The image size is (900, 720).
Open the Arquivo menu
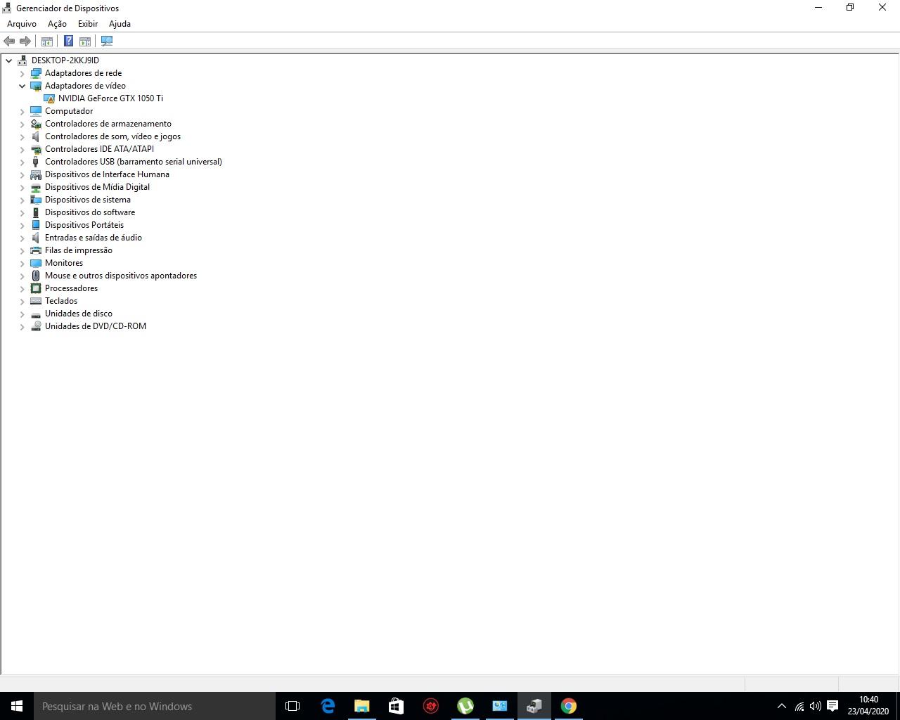[22, 24]
